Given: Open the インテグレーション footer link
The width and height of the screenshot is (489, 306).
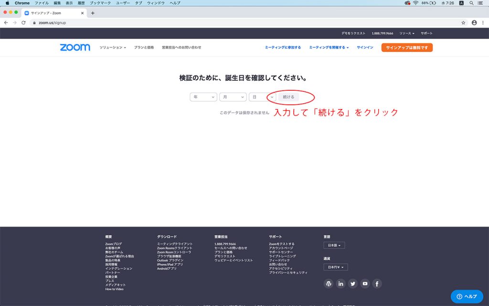Looking at the screenshot, I should pos(118,268).
